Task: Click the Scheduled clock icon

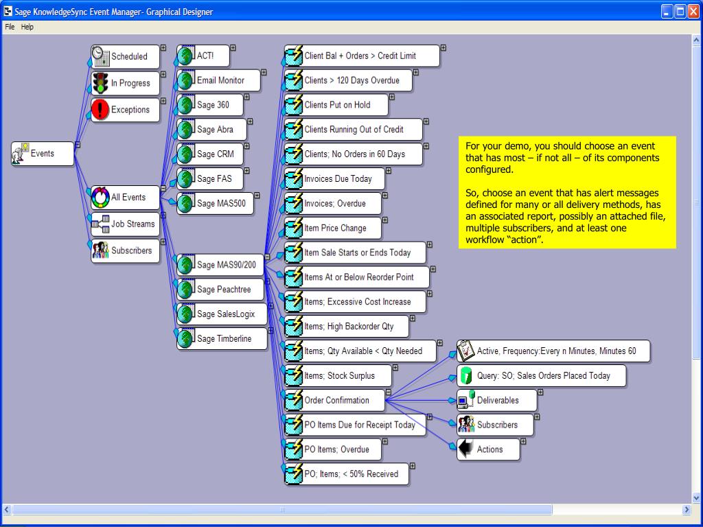Action: [100, 56]
